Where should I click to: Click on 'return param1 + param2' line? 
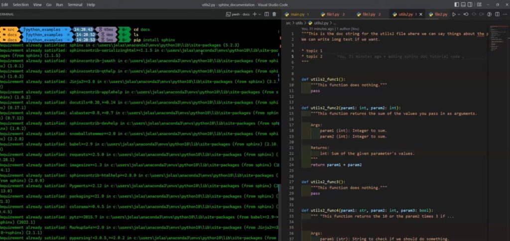coord(336,165)
